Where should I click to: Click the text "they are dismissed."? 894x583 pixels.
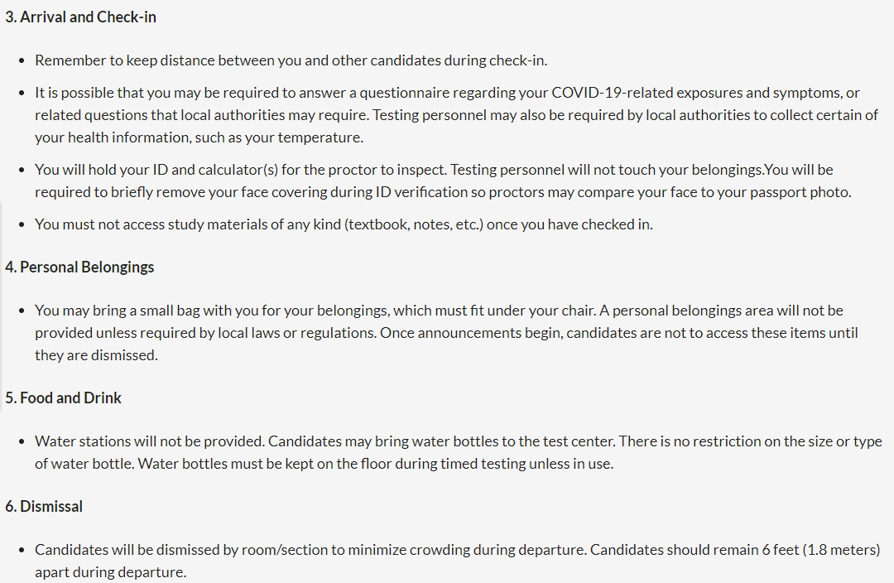point(95,355)
